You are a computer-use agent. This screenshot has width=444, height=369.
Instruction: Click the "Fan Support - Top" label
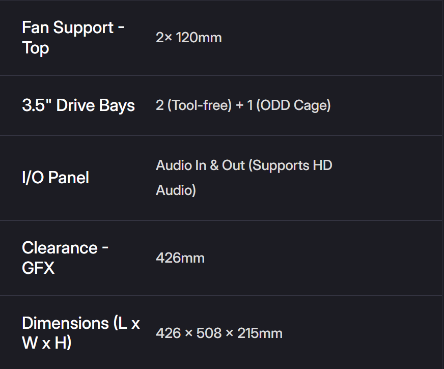click(73, 38)
